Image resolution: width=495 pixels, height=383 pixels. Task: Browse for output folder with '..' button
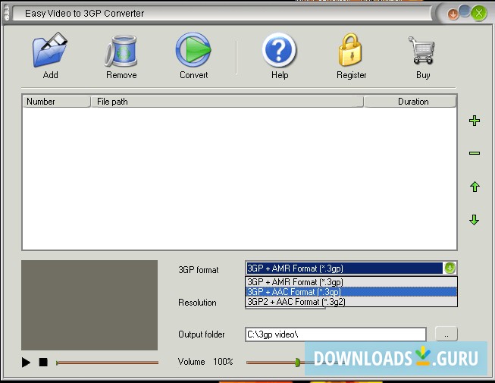[446, 334]
